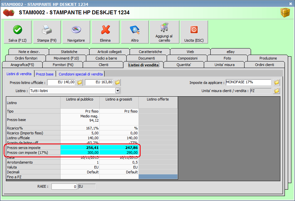Select the Listini di vendita sub-tab

(19, 74)
